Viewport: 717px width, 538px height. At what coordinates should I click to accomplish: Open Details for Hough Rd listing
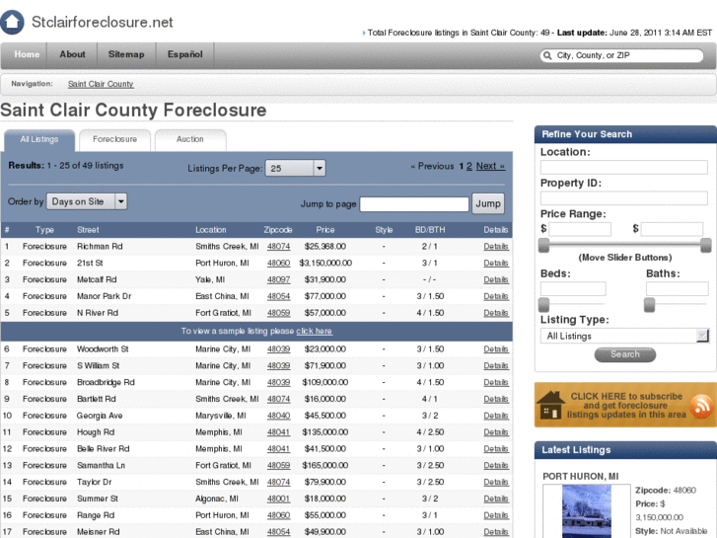(x=496, y=432)
